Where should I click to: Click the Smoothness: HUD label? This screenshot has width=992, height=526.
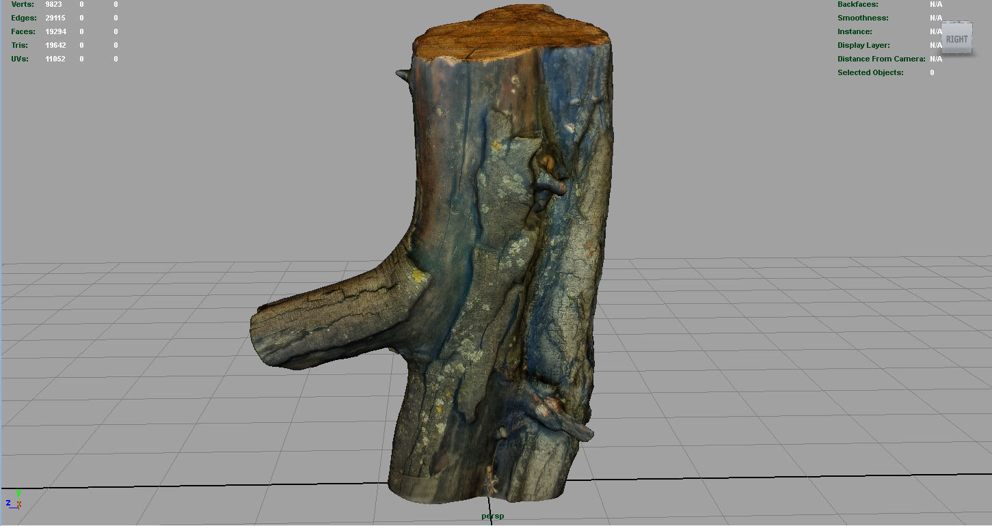pos(863,18)
